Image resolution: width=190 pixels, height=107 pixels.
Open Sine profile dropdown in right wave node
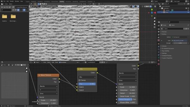(x=127, y=80)
